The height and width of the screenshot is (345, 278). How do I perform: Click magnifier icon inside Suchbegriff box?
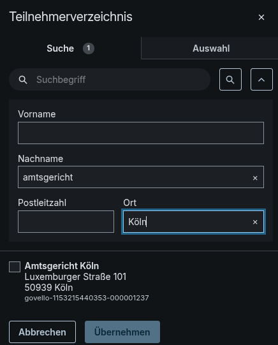(23, 80)
